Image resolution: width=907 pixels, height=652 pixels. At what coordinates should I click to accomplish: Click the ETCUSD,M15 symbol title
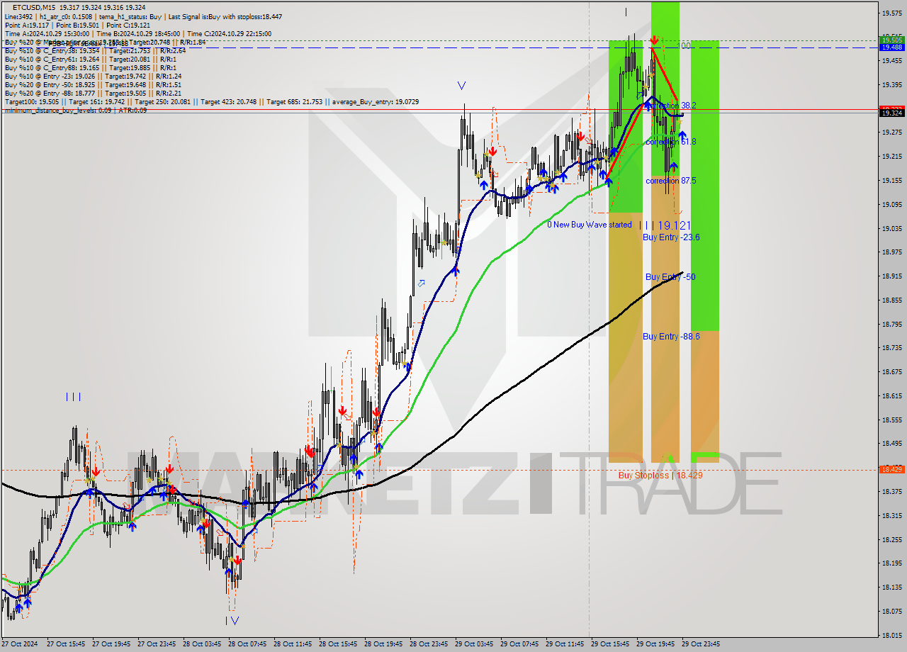click(34, 7)
